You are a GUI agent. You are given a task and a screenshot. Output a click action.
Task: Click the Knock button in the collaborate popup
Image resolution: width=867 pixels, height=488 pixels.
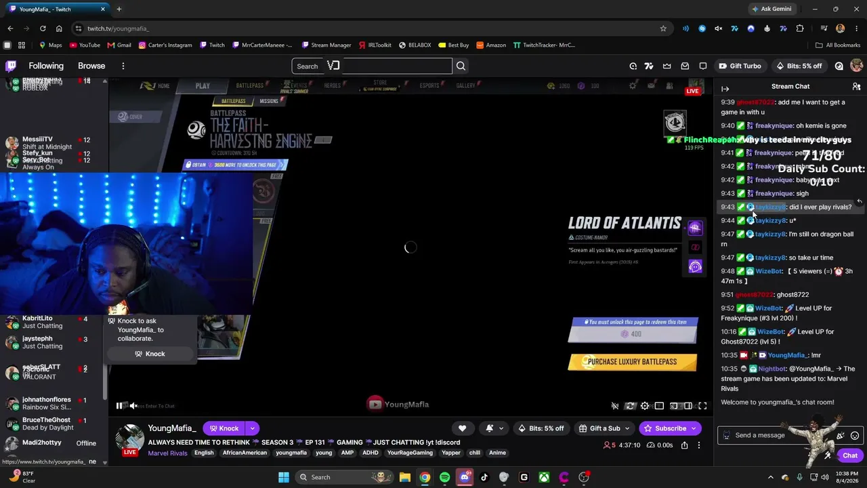[150, 354]
